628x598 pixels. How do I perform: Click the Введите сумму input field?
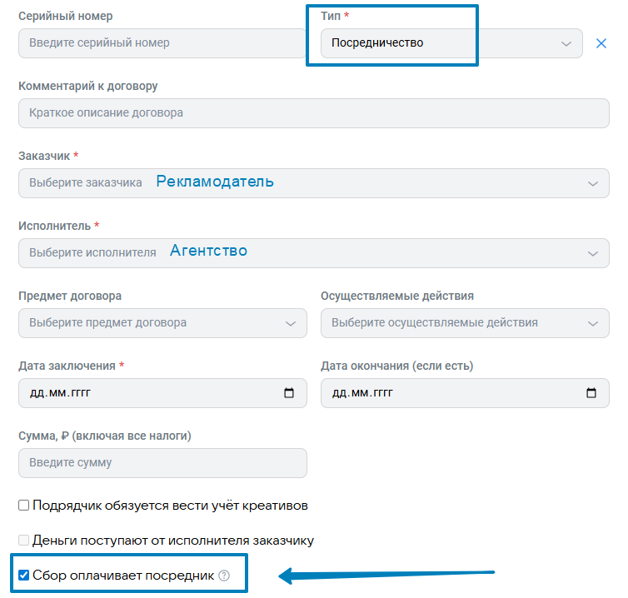tap(162, 463)
